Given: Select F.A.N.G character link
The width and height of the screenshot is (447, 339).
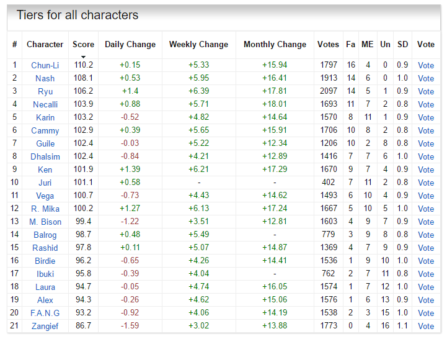Looking at the screenshot, I should (x=45, y=313).
